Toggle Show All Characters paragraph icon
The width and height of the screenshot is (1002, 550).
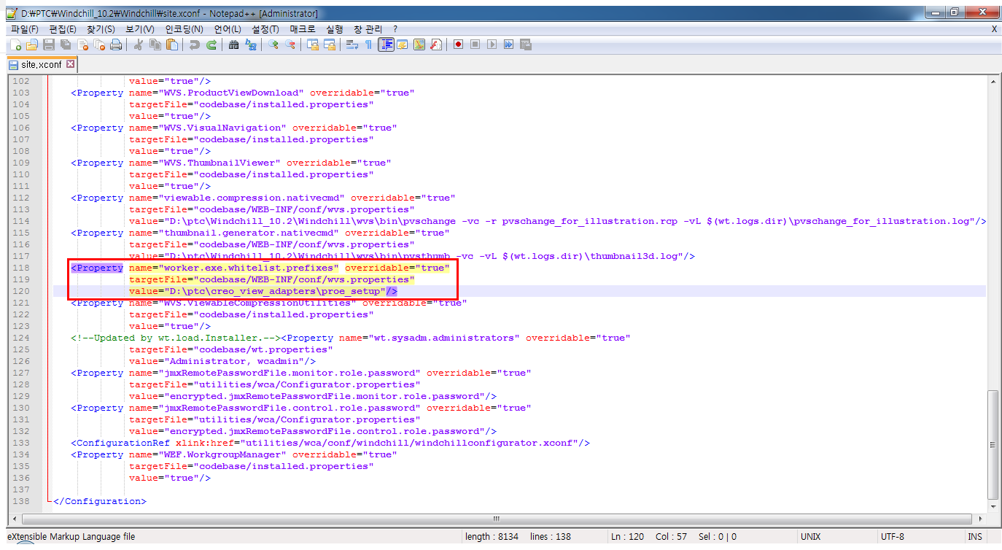point(368,44)
